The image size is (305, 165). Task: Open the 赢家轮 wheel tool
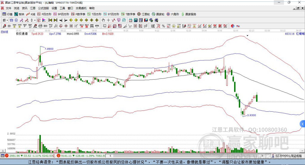[158, 14]
